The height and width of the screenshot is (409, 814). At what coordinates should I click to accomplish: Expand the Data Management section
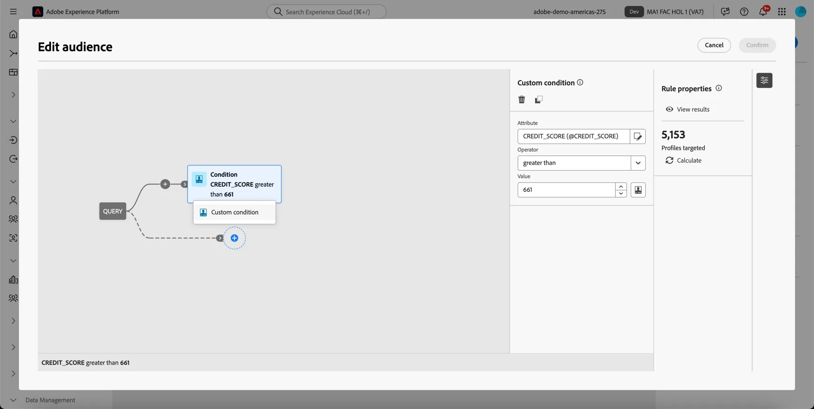pos(13,400)
